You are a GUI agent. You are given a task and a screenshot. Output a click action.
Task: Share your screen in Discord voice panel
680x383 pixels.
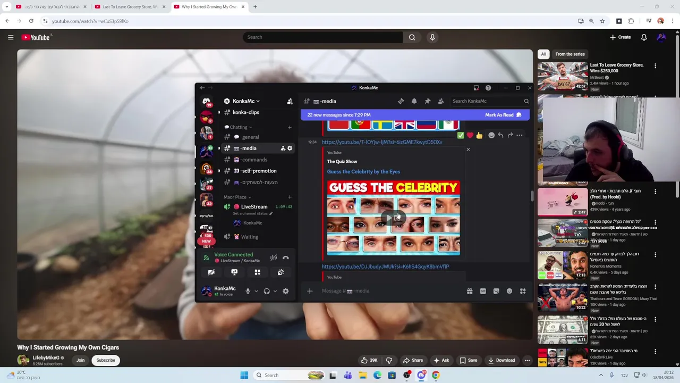pos(234,272)
